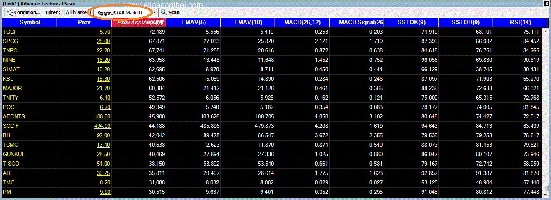Select the SIMAT symbol

[11, 69]
